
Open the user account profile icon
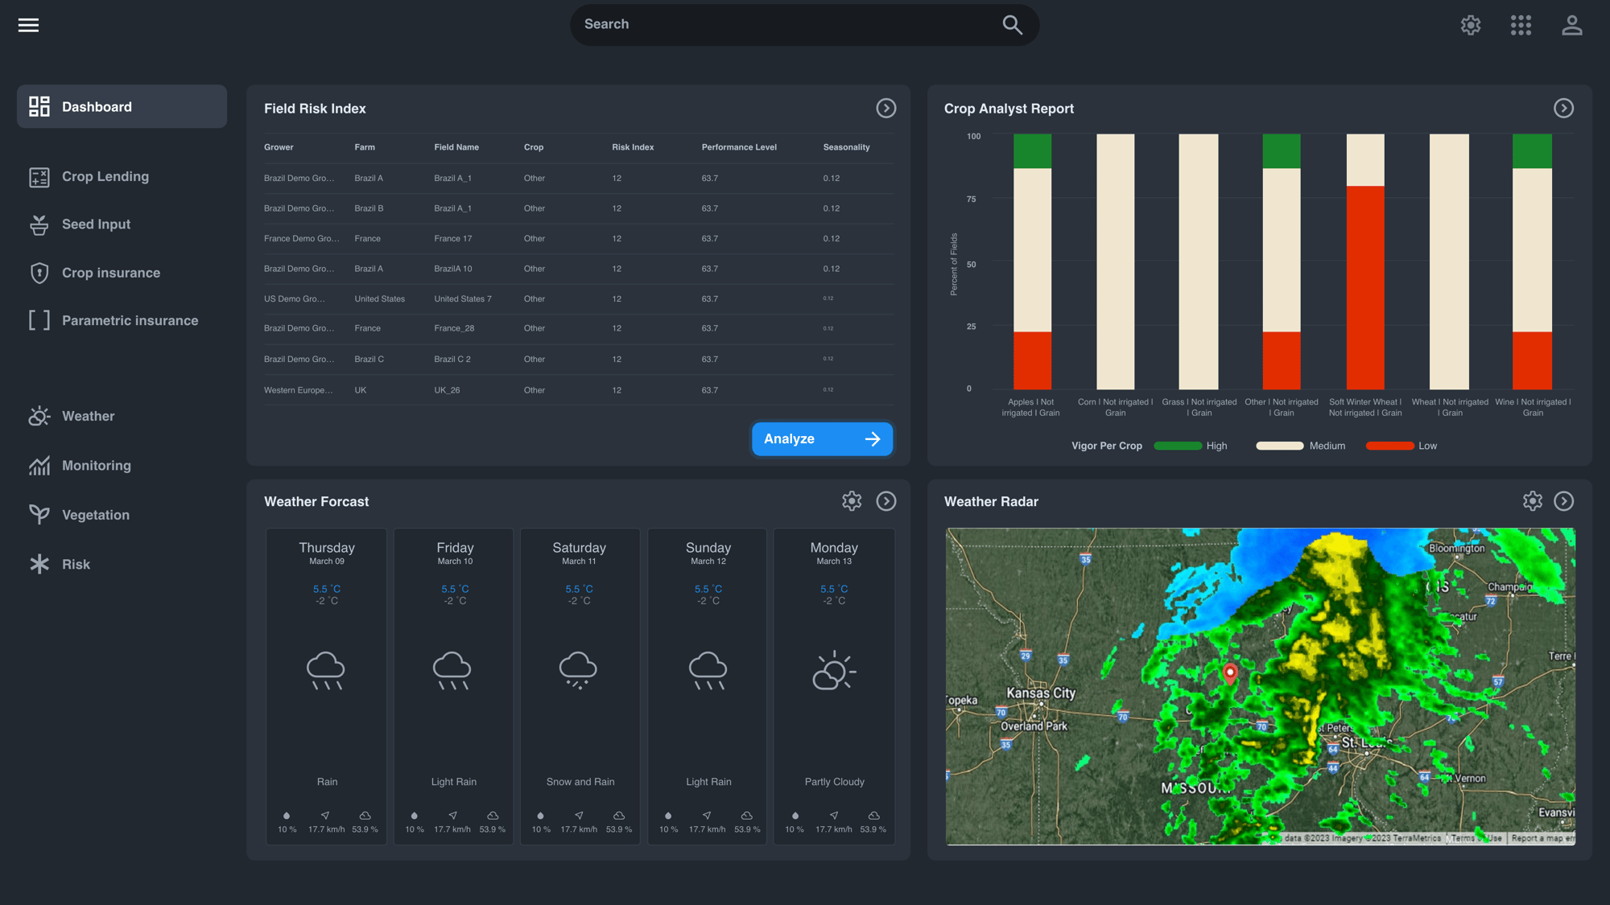(x=1572, y=25)
